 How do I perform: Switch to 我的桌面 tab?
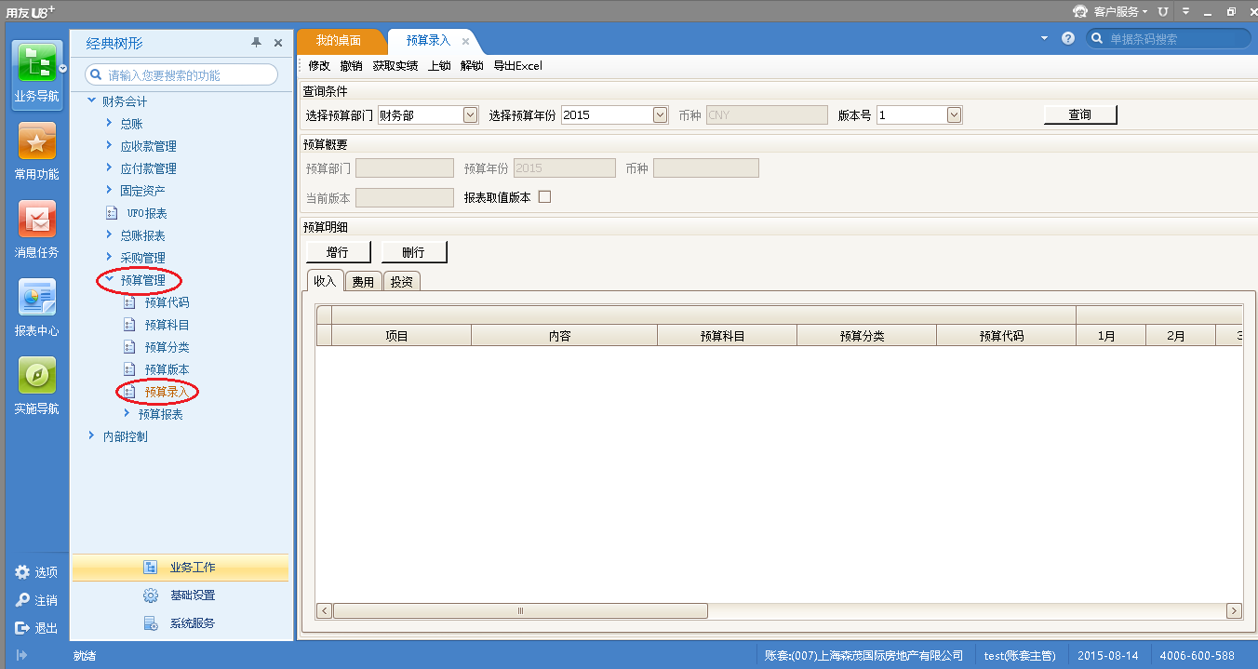coord(339,41)
